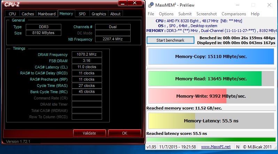
Task: Open the Help menu in MaxxMEM
Action: (255, 14)
